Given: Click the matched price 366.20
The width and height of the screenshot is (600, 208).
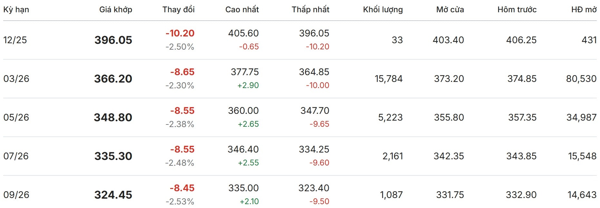Looking at the screenshot, I should tap(113, 79).
